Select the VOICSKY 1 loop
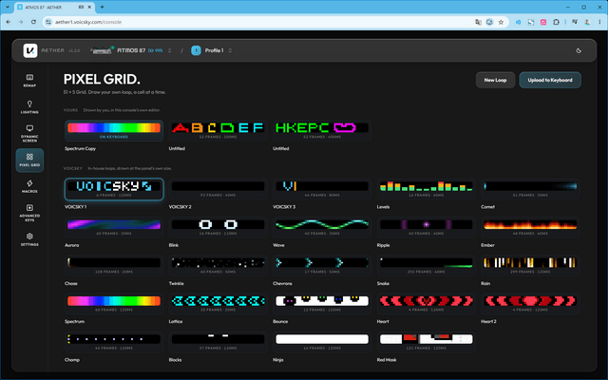This screenshot has width=608, height=380. pos(114,189)
